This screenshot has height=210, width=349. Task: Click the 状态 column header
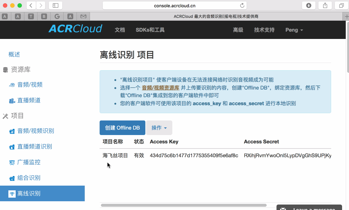tap(139, 142)
